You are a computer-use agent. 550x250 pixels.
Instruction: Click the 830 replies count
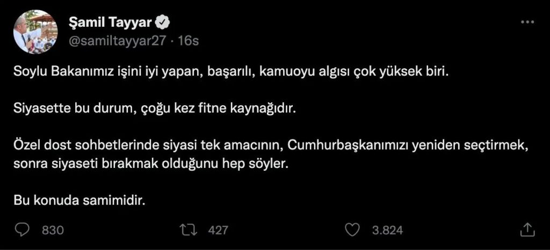coord(53,230)
